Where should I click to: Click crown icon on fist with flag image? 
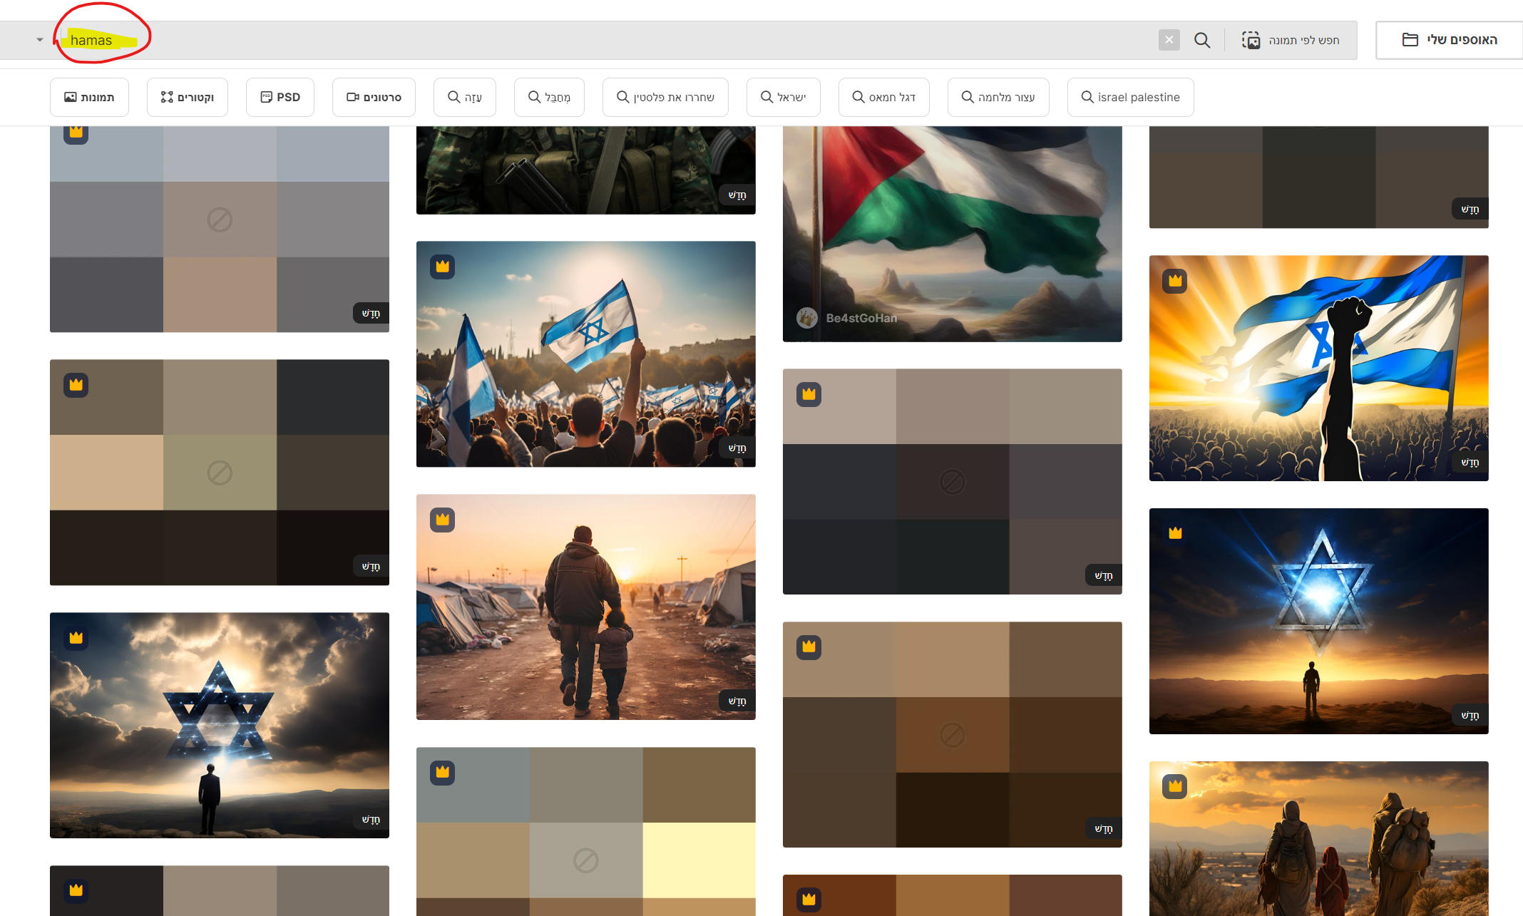coord(1175,281)
